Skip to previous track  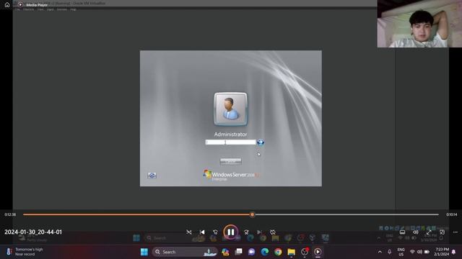202,232
